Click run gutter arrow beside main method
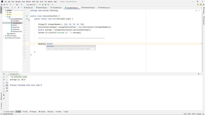The image size is (205, 115). [x=27, y=19]
